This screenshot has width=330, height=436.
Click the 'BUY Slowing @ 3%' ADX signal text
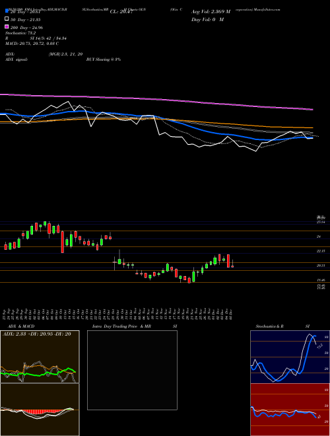[104, 59]
